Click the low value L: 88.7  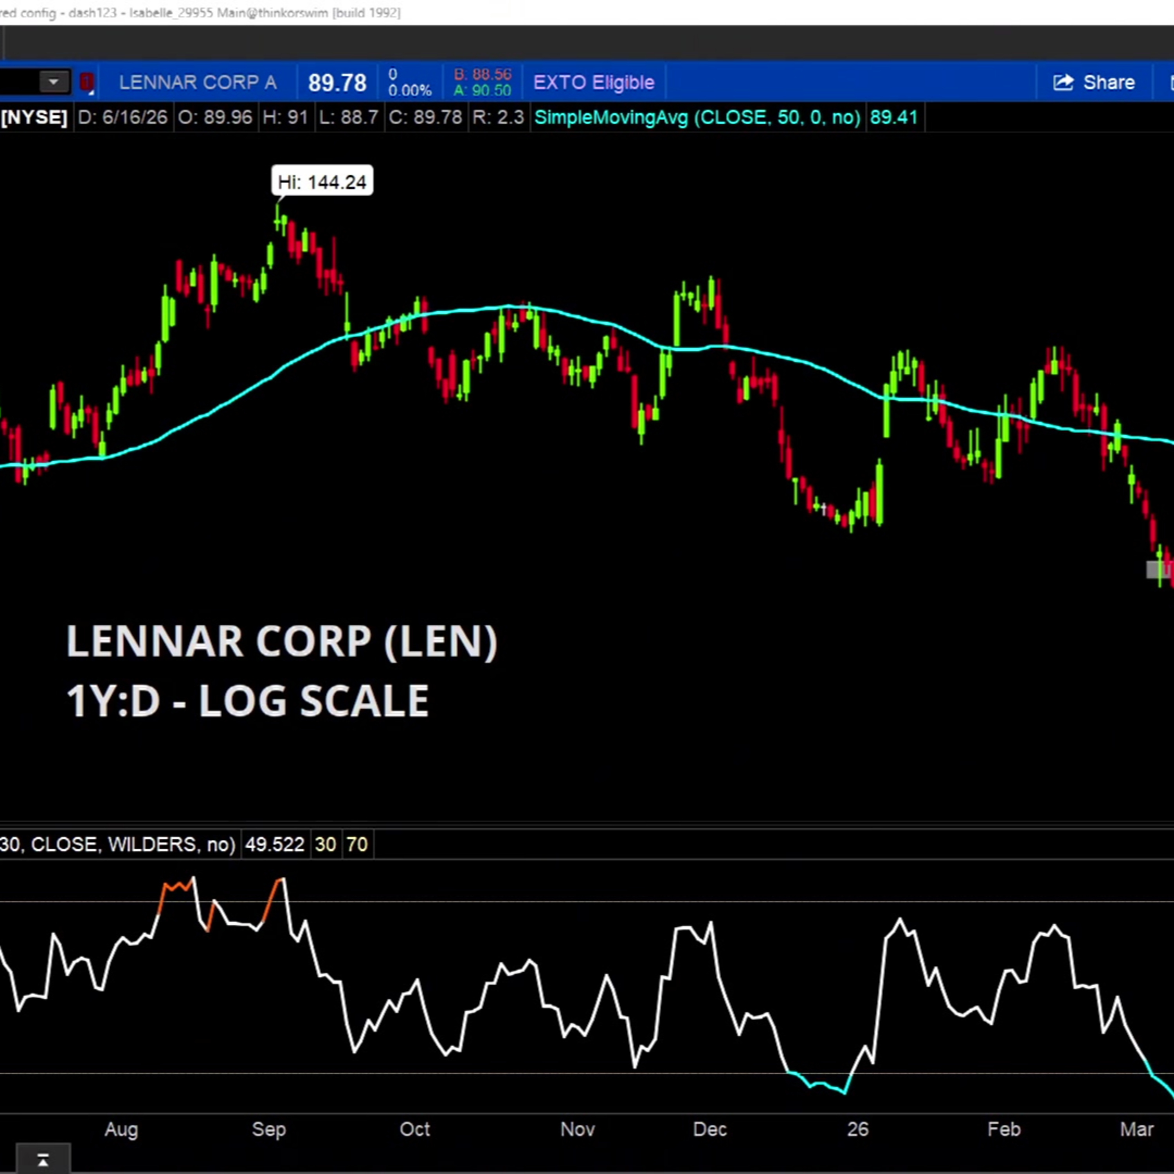click(x=349, y=117)
